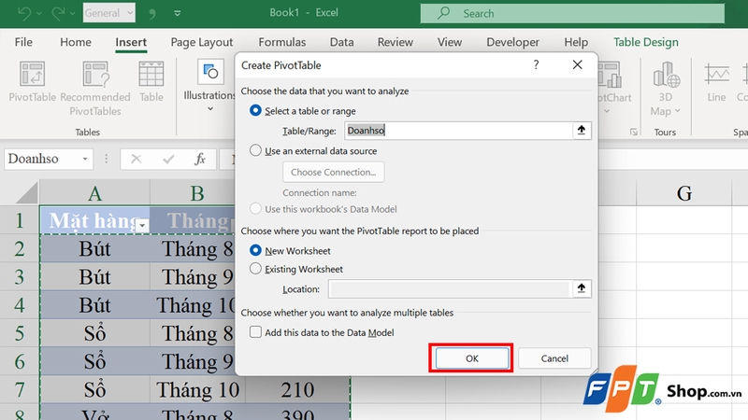
Task: Open the 3D Map tool
Action: [666, 89]
